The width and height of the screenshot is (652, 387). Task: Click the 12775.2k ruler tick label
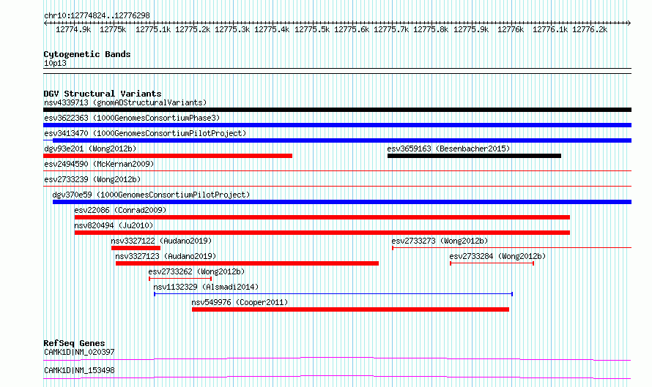192,29
